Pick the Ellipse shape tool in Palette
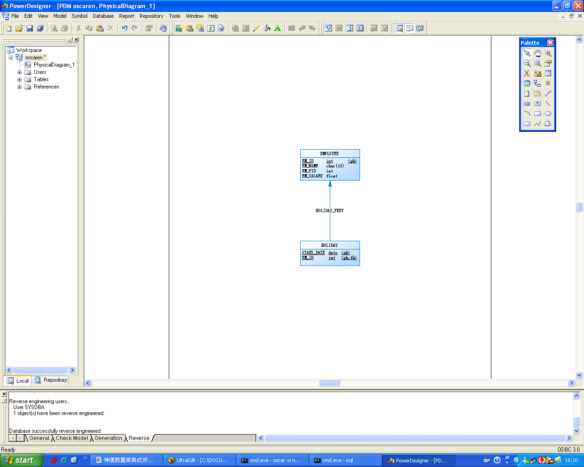 (x=548, y=114)
